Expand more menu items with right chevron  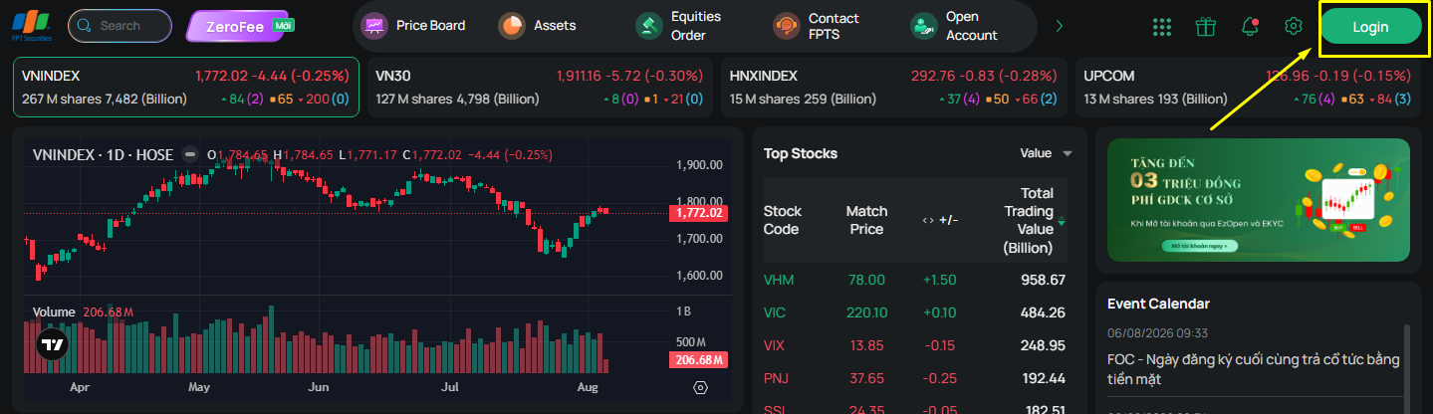pos(1059,26)
